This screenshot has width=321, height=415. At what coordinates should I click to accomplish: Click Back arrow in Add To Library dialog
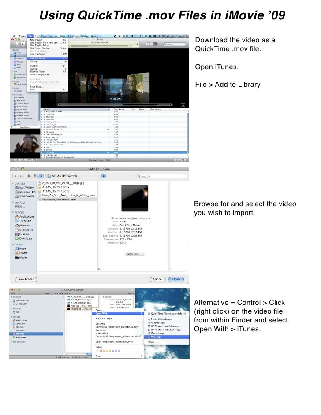click(15, 176)
